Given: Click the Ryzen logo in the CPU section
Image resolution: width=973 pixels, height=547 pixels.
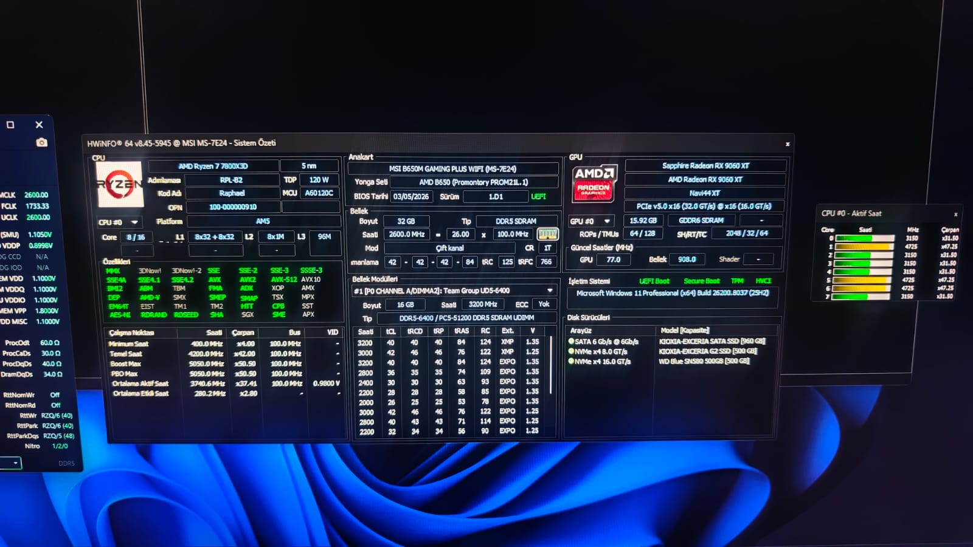Looking at the screenshot, I should (120, 184).
